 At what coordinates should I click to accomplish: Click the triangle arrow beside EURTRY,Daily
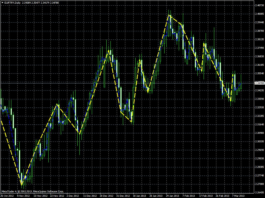(x=2, y=2)
